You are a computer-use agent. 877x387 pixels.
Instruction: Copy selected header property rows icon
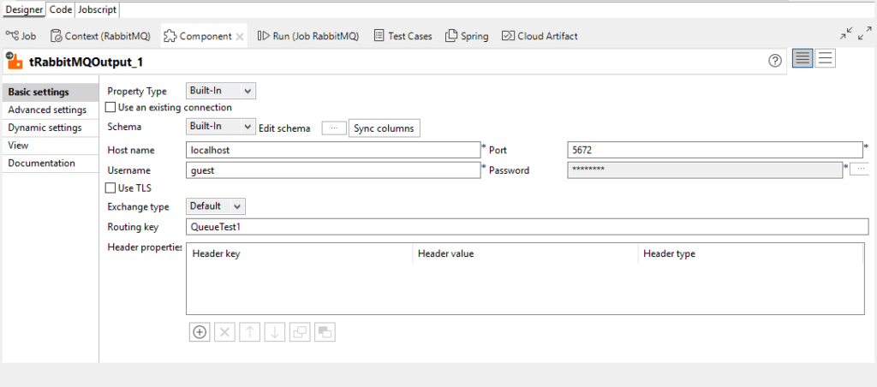pyautogui.click(x=300, y=332)
